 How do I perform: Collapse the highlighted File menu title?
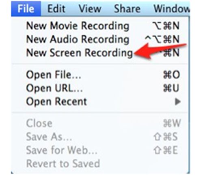[26, 9]
